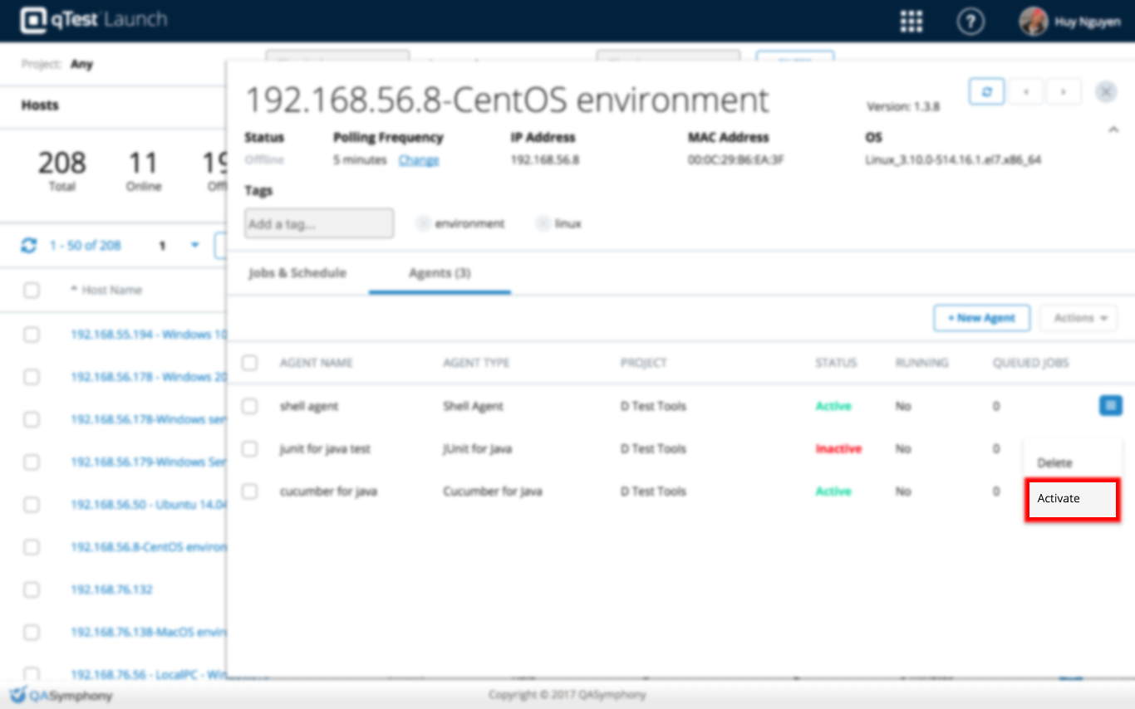Select the cucumber for java checkbox
The height and width of the screenshot is (709, 1135).
tap(249, 491)
